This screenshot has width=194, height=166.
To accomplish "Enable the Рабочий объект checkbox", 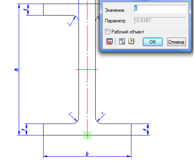I will pyautogui.click(x=107, y=32).
